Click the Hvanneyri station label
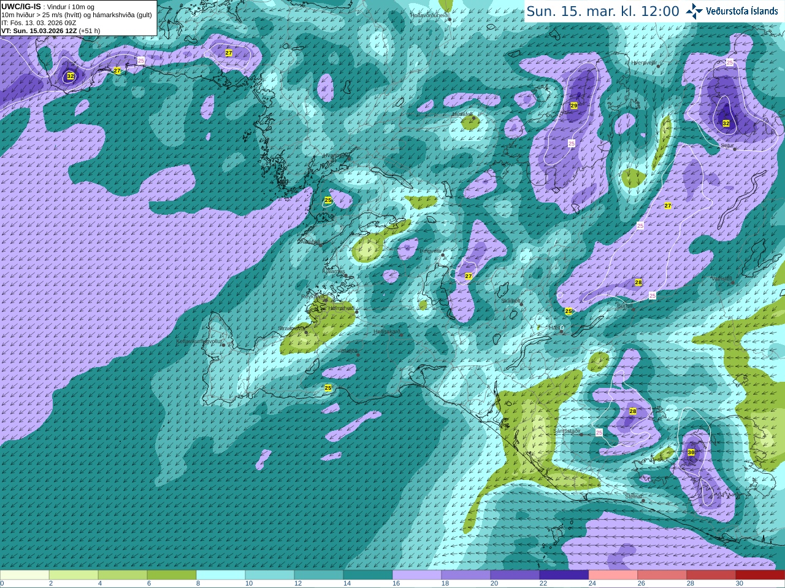The width and height of the screenshot is (785, 588). click(335, 155)
